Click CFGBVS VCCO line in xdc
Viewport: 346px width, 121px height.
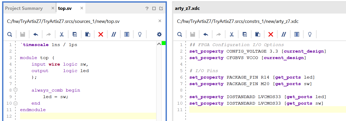point(248,58)
